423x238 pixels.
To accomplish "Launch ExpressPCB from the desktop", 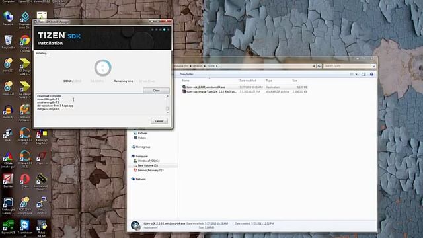I will point(8,227).
